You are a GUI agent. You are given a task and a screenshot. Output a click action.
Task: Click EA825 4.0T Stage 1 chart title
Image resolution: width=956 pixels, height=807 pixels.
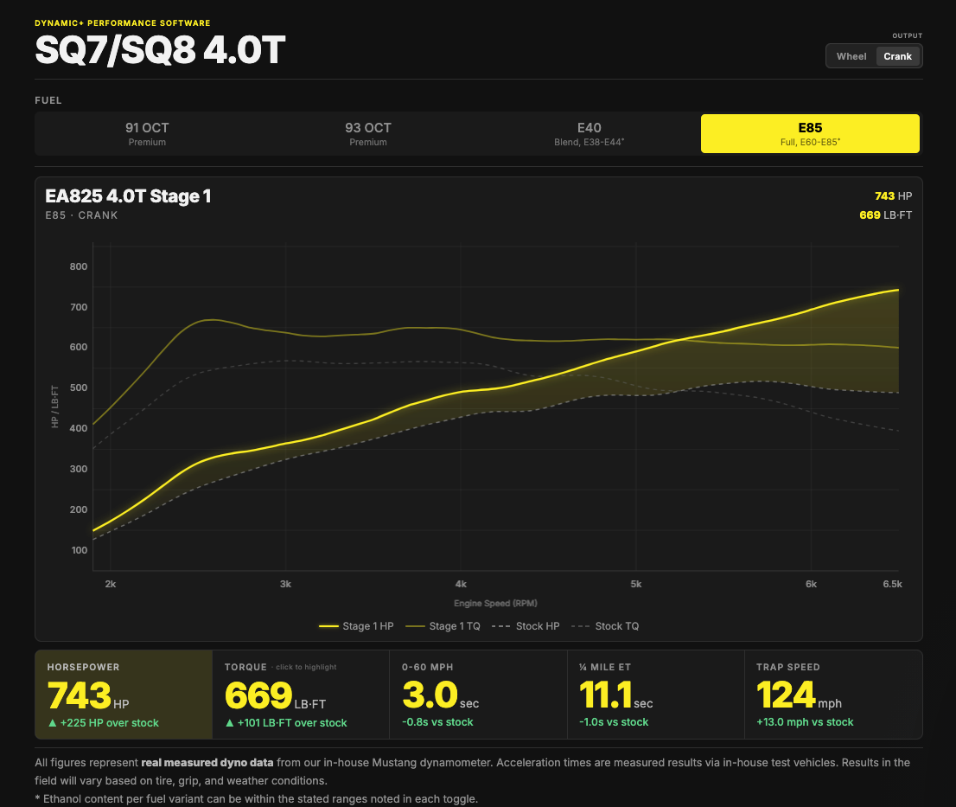[128, 196]
